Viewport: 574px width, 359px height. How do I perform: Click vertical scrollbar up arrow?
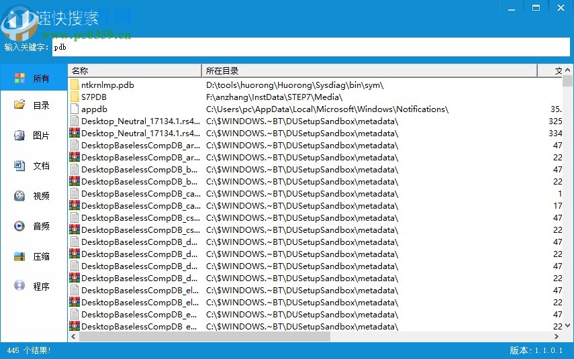click(x=567, y=70)
